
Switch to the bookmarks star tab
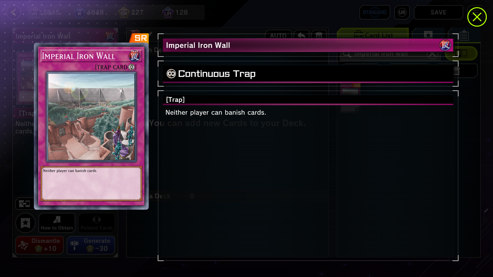click(428, 35)
